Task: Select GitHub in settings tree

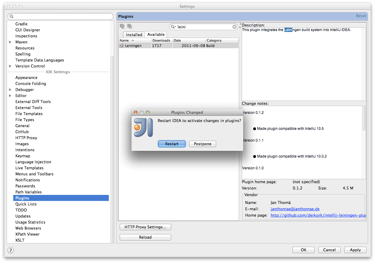Action: [22, 132]
